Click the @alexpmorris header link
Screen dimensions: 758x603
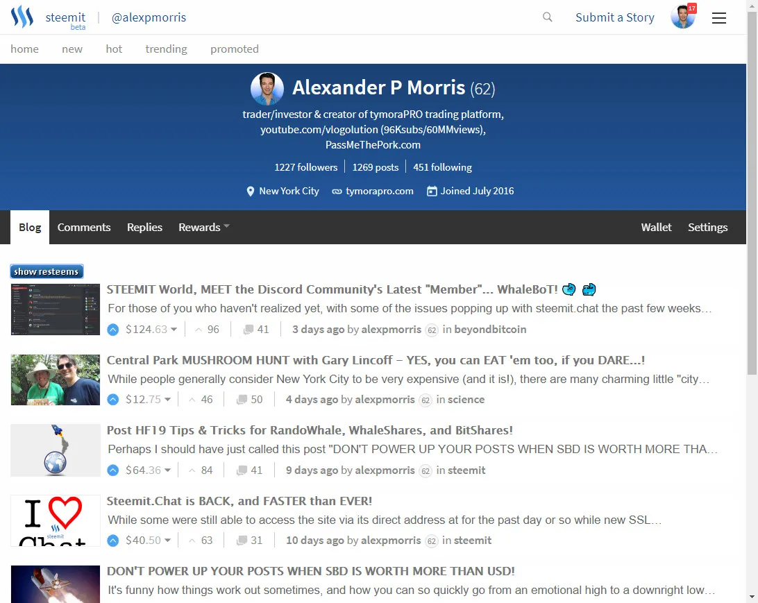pyautogui.click(x=149, y=17)
